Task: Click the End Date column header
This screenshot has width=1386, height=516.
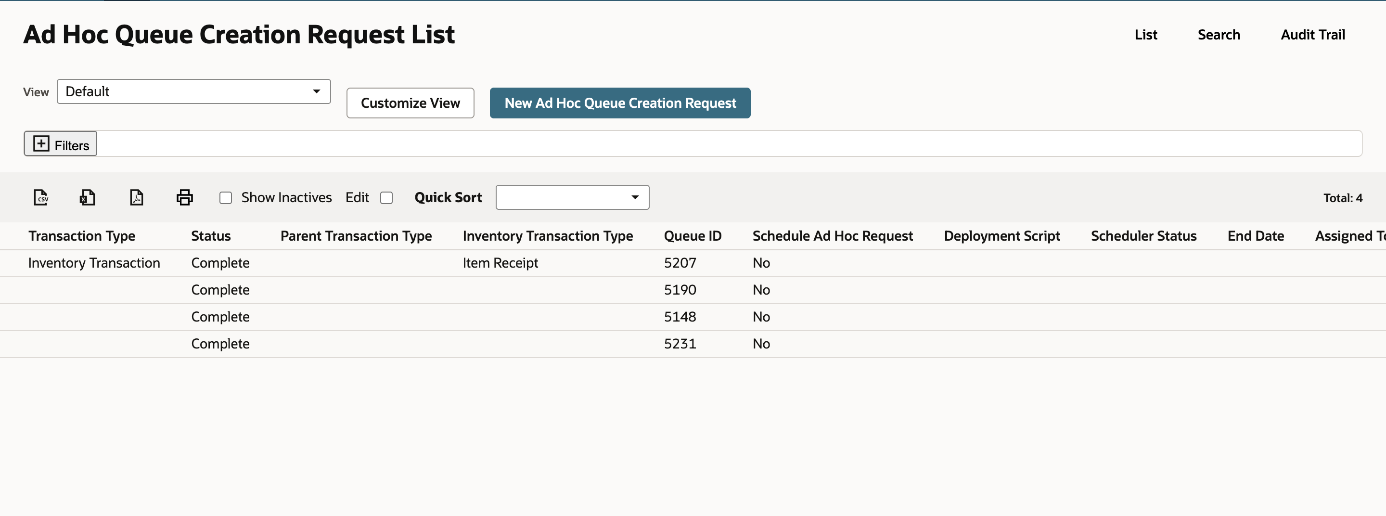Action: [x=1256, y=236]
